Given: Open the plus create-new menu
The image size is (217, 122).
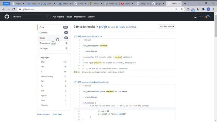Looking at the screenshot, I should [201, 17].
